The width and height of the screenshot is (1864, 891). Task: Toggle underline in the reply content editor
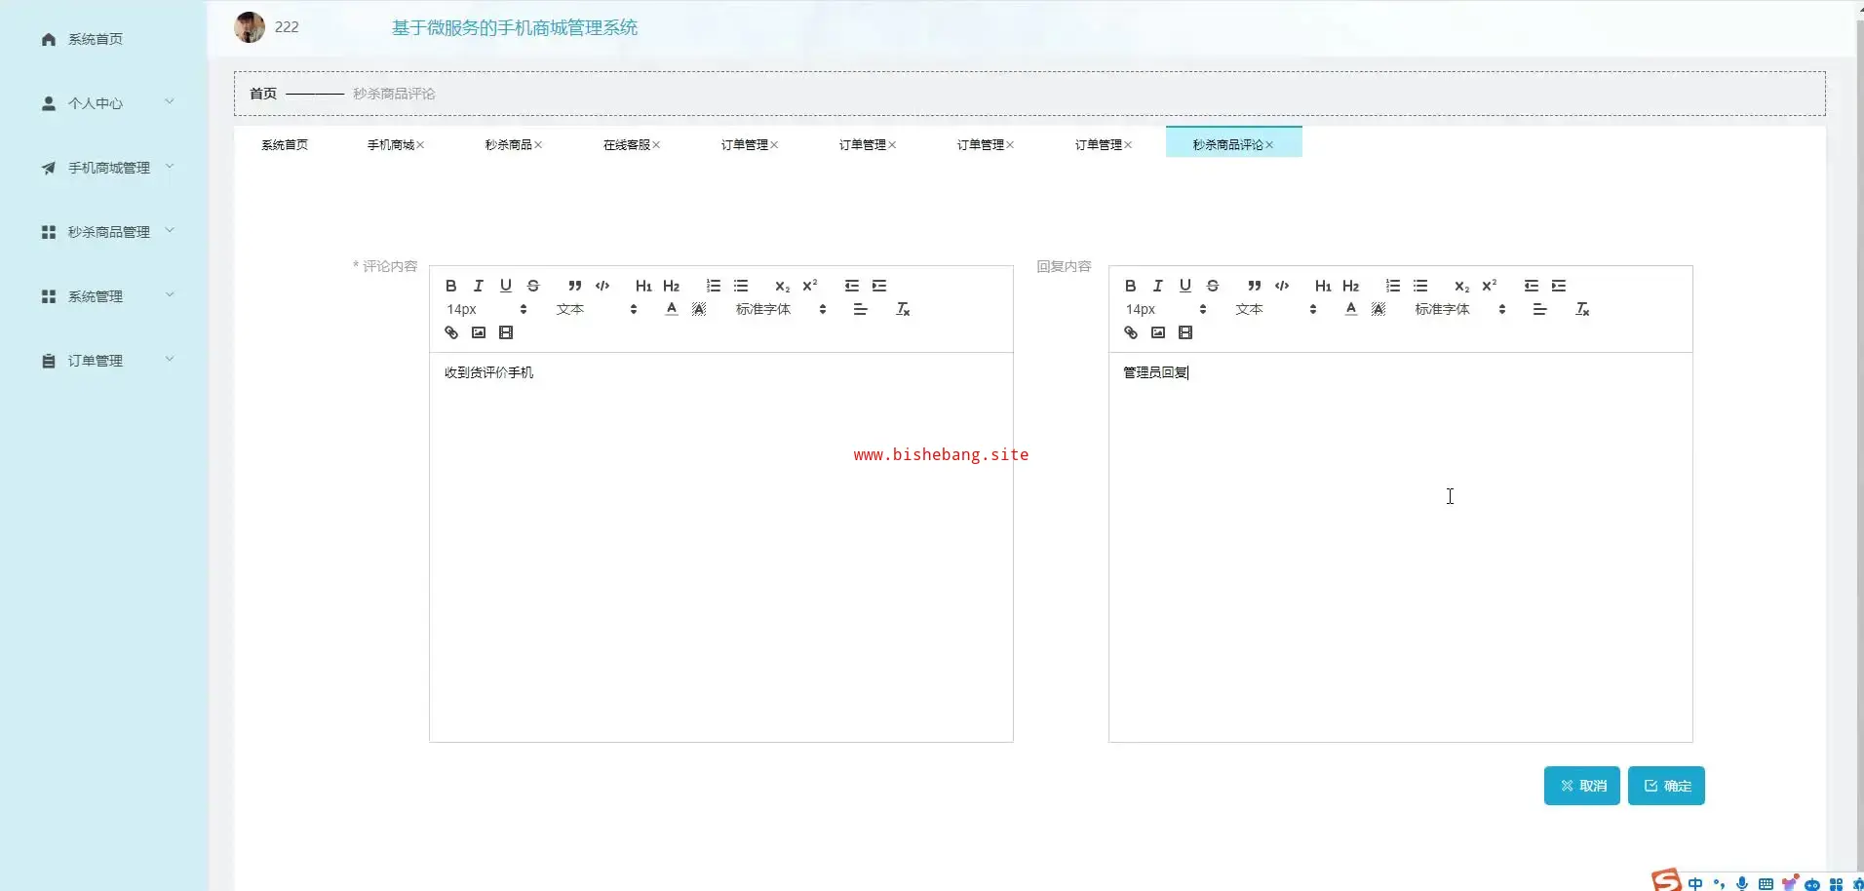1184,286
